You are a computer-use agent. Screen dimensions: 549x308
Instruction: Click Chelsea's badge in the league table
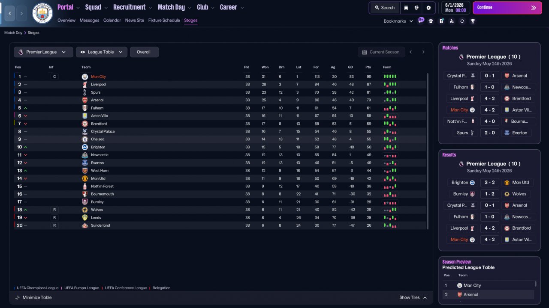(x=84, y=139)
